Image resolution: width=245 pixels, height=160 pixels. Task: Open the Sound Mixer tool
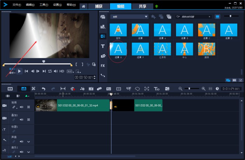(83, 89)
